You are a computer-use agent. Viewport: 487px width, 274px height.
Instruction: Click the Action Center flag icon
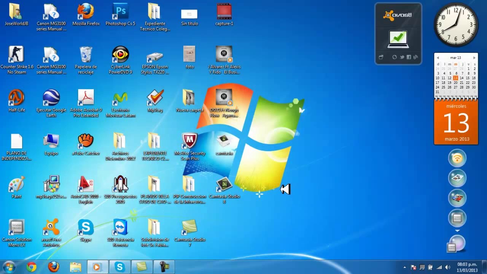coord(414,267)
